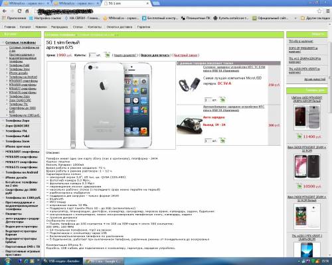Expand the bold MTK6589T смартфоны category
The image size is (332, 265).
23,152
